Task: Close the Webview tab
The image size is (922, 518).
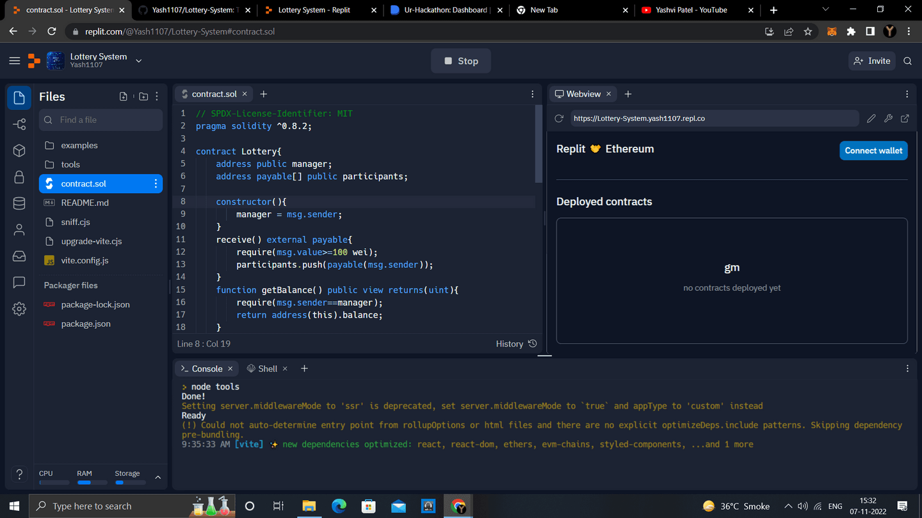Action: (609, 94)
